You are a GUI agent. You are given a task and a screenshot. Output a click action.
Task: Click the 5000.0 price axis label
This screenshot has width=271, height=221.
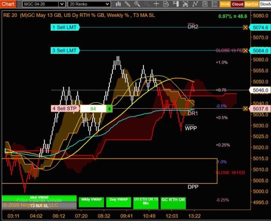click(261, 191)
